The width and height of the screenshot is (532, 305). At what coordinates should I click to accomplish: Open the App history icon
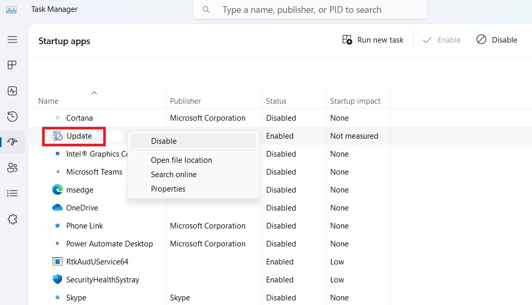(13, 117)
